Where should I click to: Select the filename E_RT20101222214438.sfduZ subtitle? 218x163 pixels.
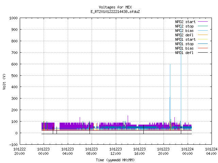tap(115, 12)
